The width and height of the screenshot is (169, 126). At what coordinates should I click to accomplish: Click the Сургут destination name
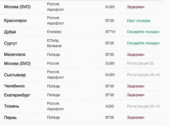[x=11, y=43]
